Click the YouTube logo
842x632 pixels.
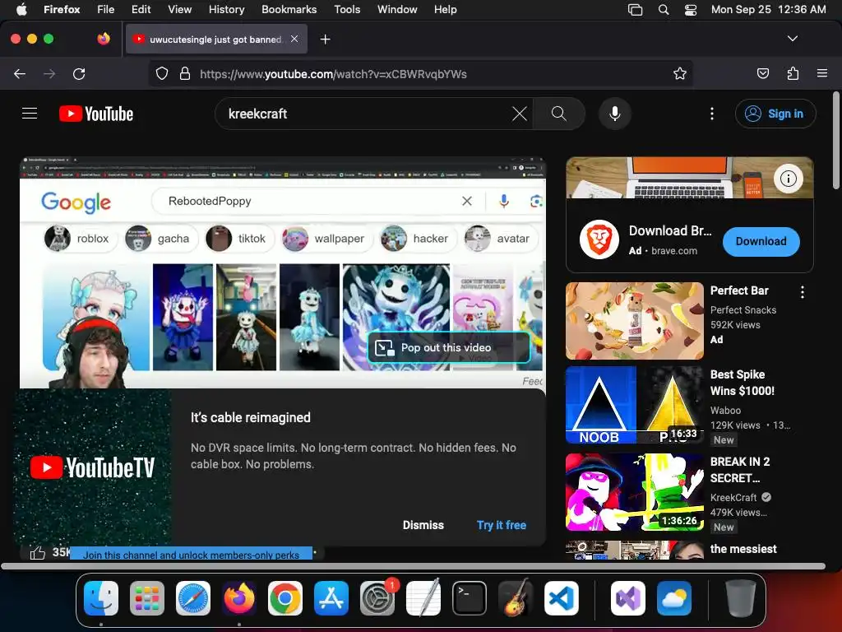pyautogui.click(x=96, y=114)
